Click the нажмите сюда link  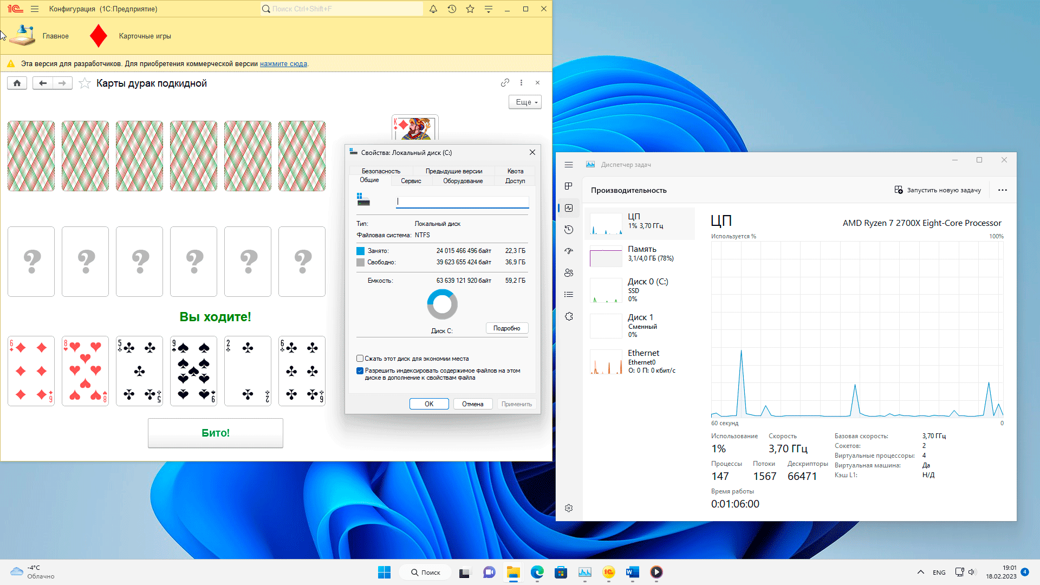click(x=283, y=64)
